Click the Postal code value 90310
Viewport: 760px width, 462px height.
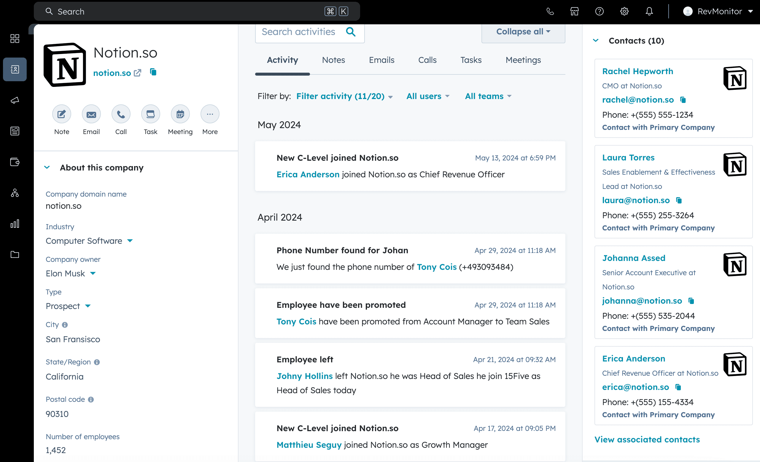[x=57, y=414]
